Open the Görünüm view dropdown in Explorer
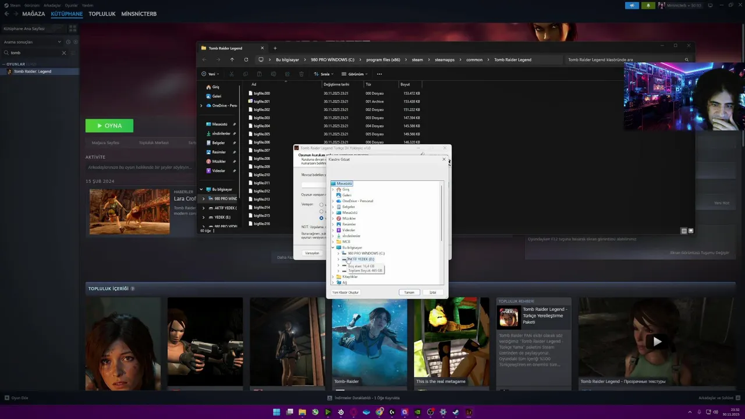 (x=355, y=74)
